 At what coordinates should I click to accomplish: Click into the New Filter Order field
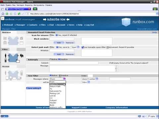point(90,76)
